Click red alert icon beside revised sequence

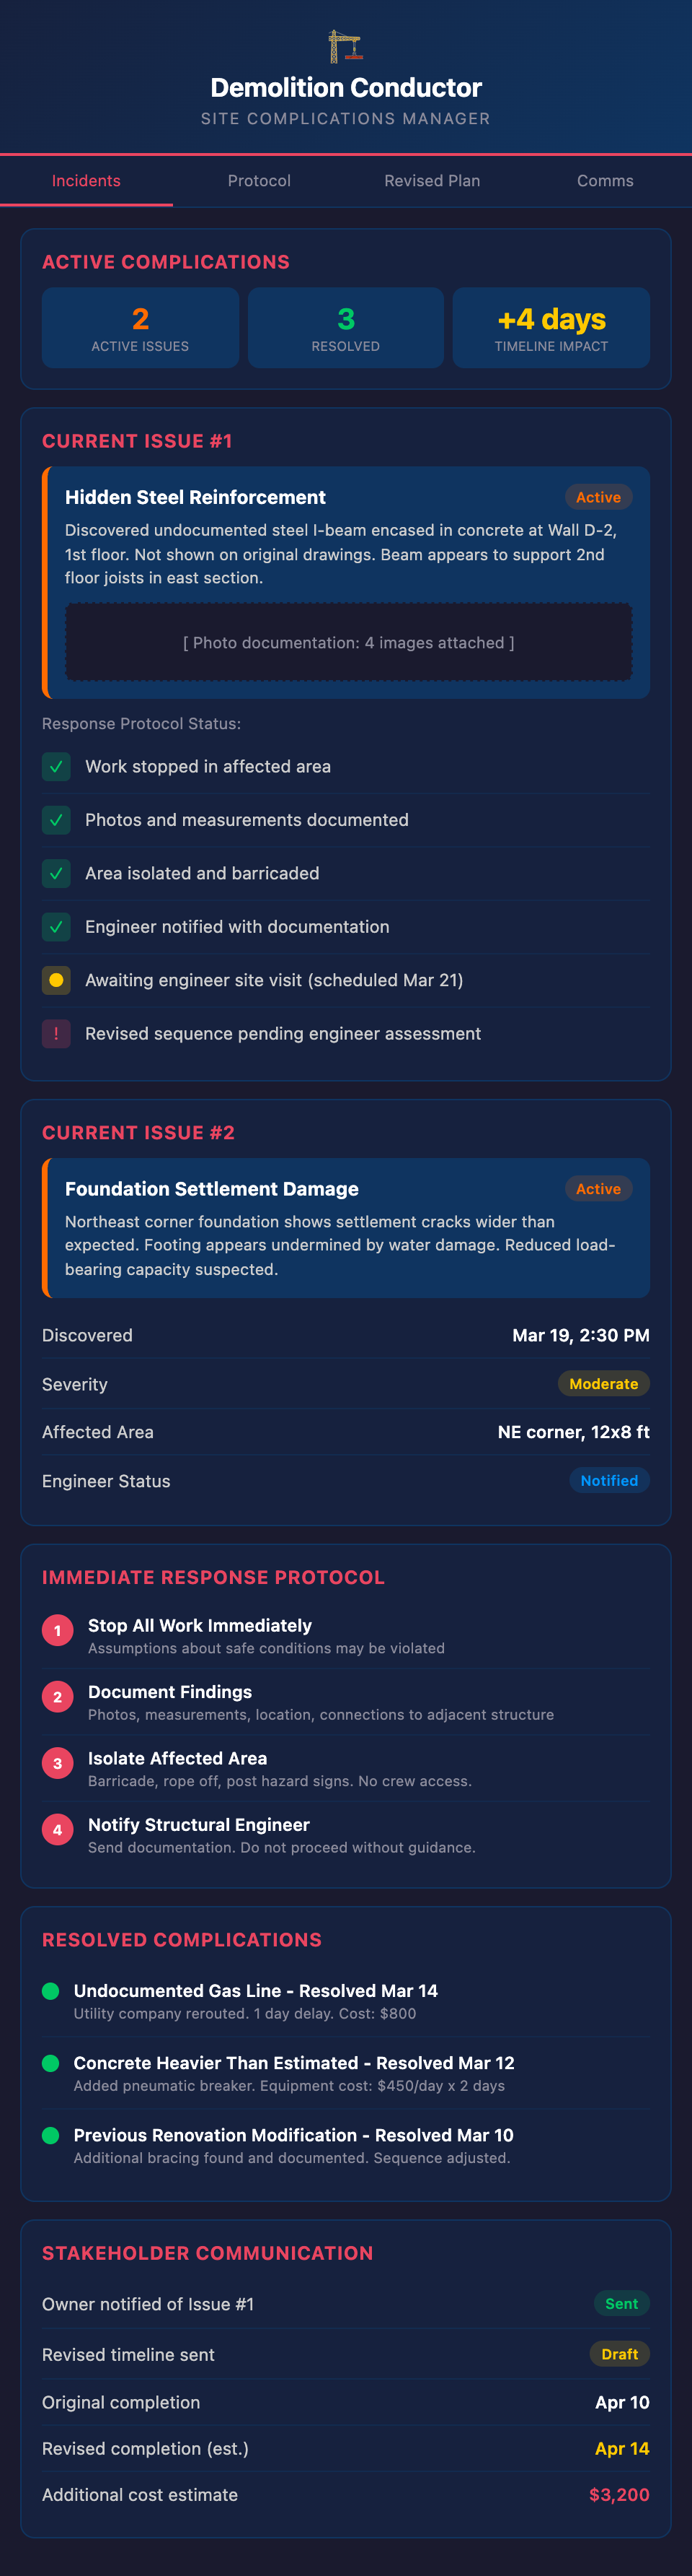(56, 1034)
